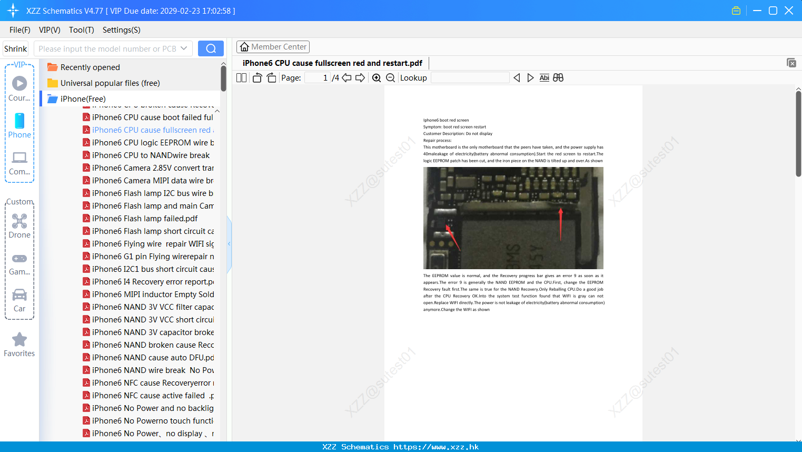Select Game console category in sidebar
This screenshot has width=802, height=452.
(19, 264)
